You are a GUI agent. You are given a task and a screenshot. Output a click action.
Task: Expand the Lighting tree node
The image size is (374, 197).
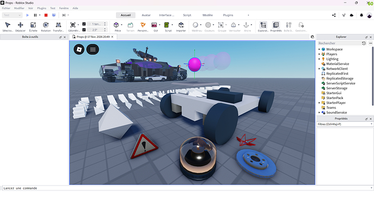pyautogui.click(x=319, y=59)
